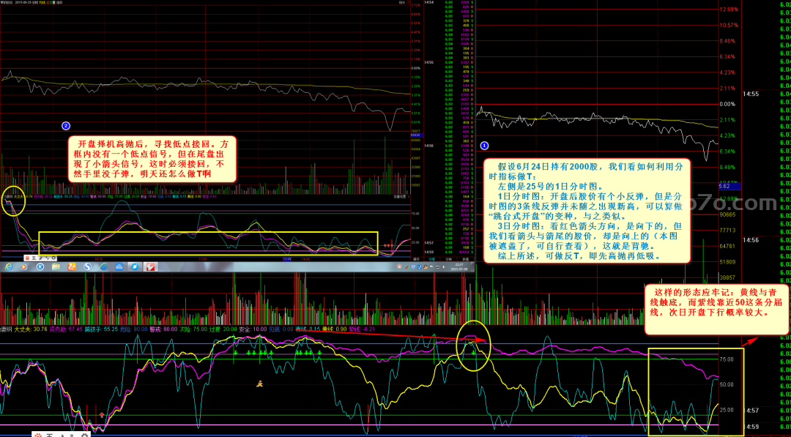Click the paw logo on IME toolbar

(x=27, y=258)
